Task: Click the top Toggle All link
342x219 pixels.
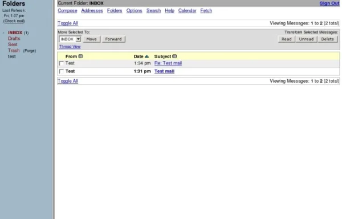Action: click(x=68, y=23)
